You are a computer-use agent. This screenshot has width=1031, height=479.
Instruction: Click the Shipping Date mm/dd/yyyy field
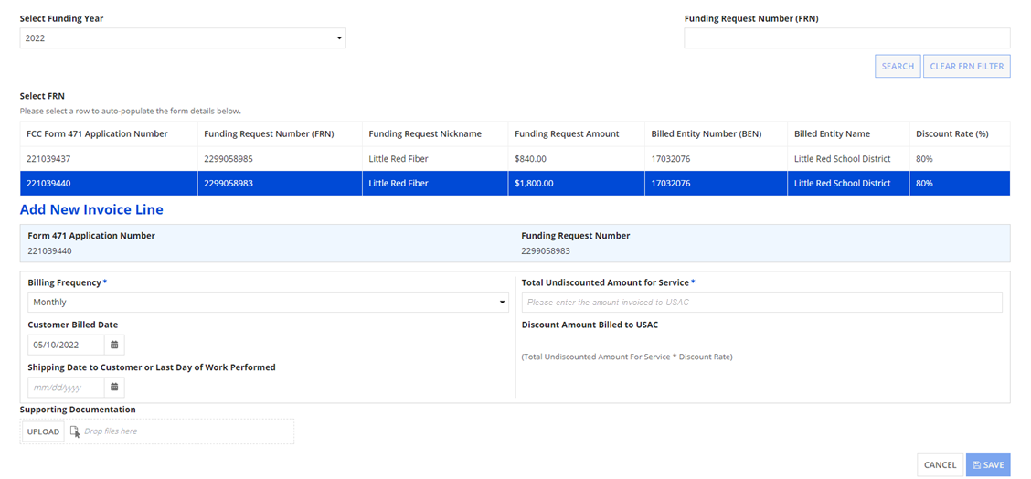coord(66,387)
